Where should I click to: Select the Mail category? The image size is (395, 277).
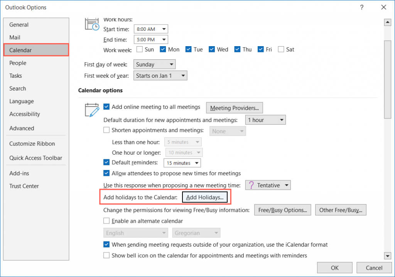click(36, 37)
